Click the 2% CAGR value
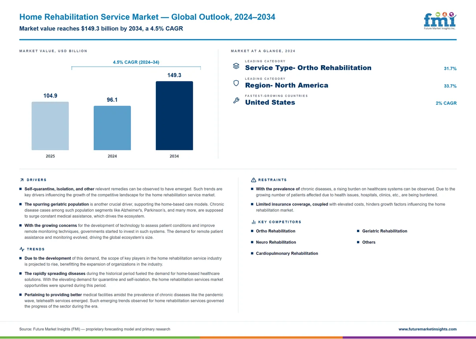Screen dimensions: 476x339 pos(446,103)
